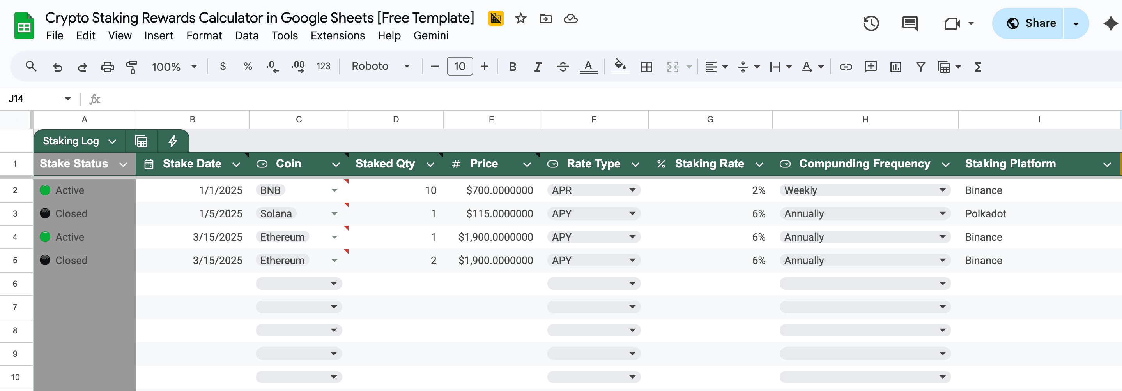Apply bold formatting from the toolbar
The height and width of the screenshot is (391, 1122).
513,67
